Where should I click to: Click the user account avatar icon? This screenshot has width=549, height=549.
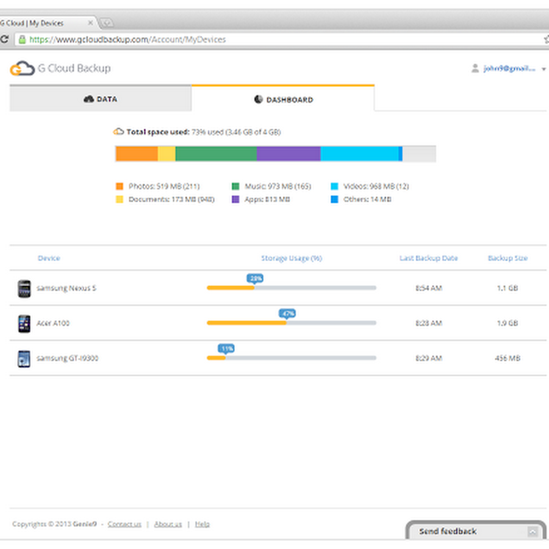click(x=475, y=68)
